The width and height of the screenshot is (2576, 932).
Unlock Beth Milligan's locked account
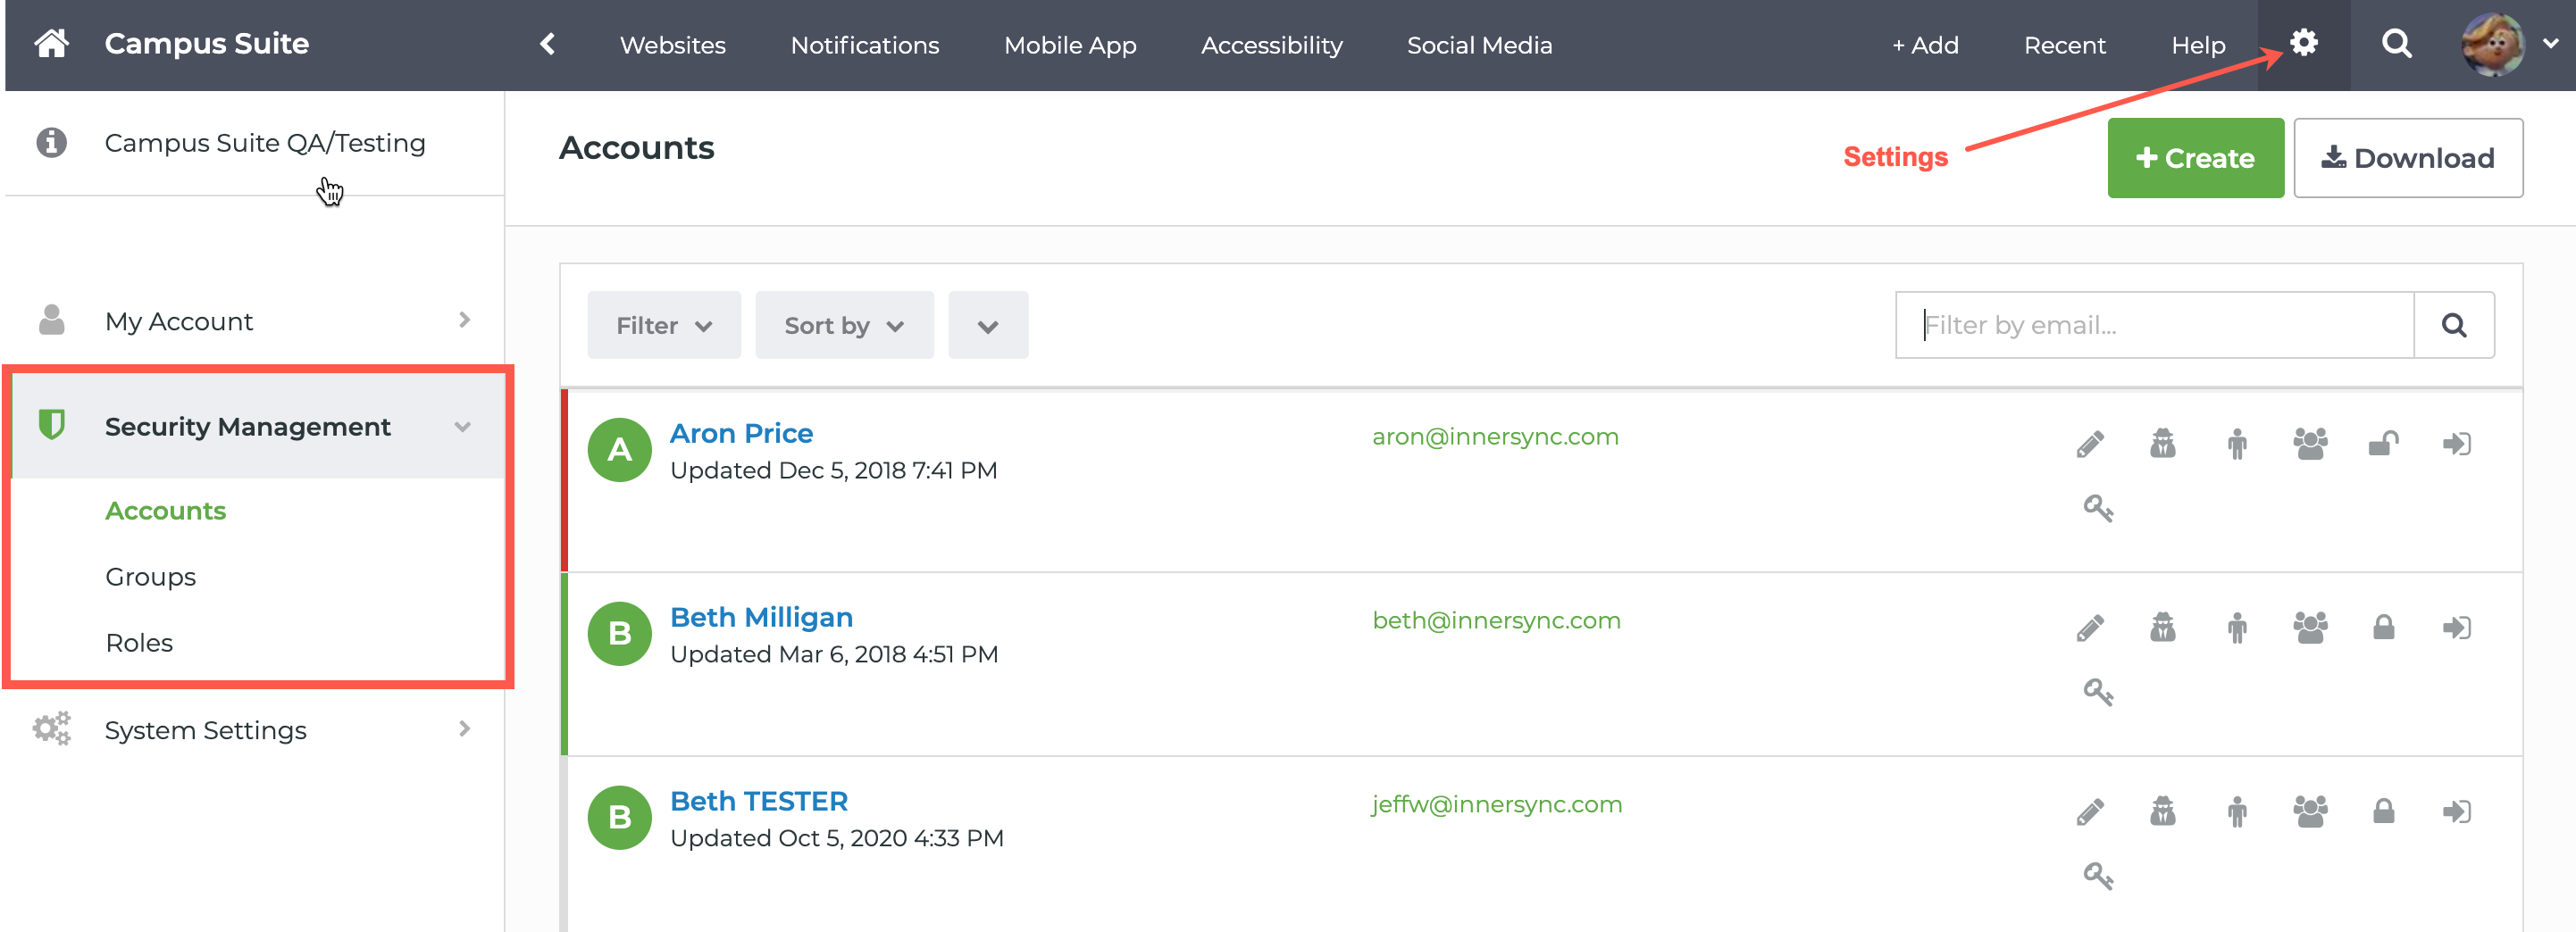pos(2384,628)
